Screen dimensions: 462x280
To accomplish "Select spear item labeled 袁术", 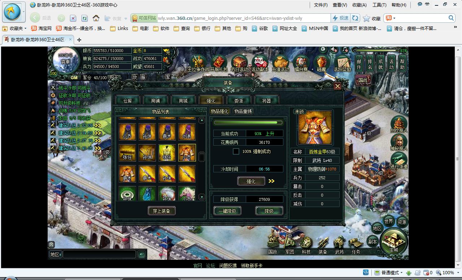I will tap(147, 174).
